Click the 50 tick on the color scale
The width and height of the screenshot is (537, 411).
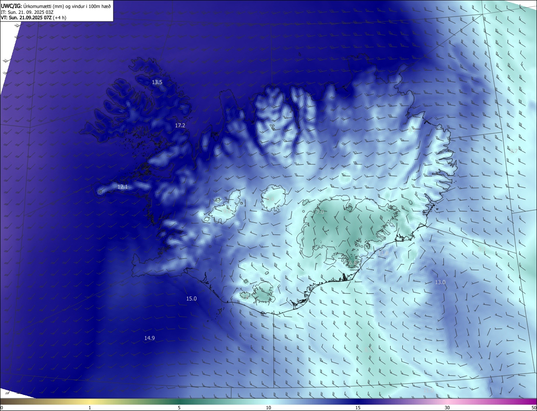[x=534, y=408]
